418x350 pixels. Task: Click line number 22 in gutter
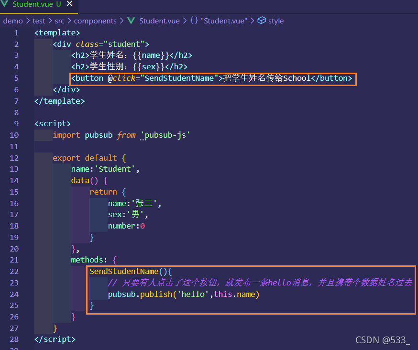coord(14,272)
